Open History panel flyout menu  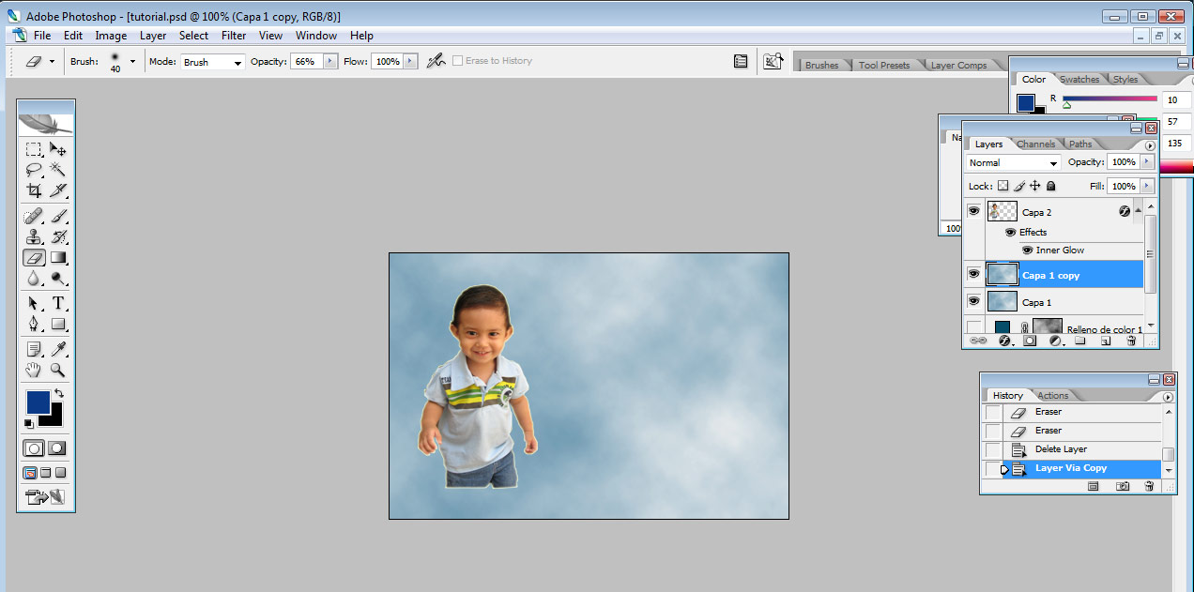(1169, 396)
